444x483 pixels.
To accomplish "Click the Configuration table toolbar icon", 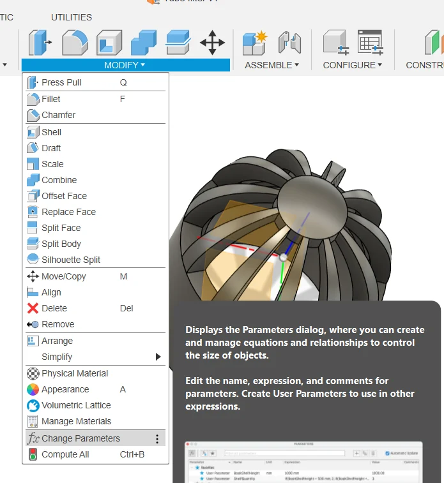I will tap(371, 43).
